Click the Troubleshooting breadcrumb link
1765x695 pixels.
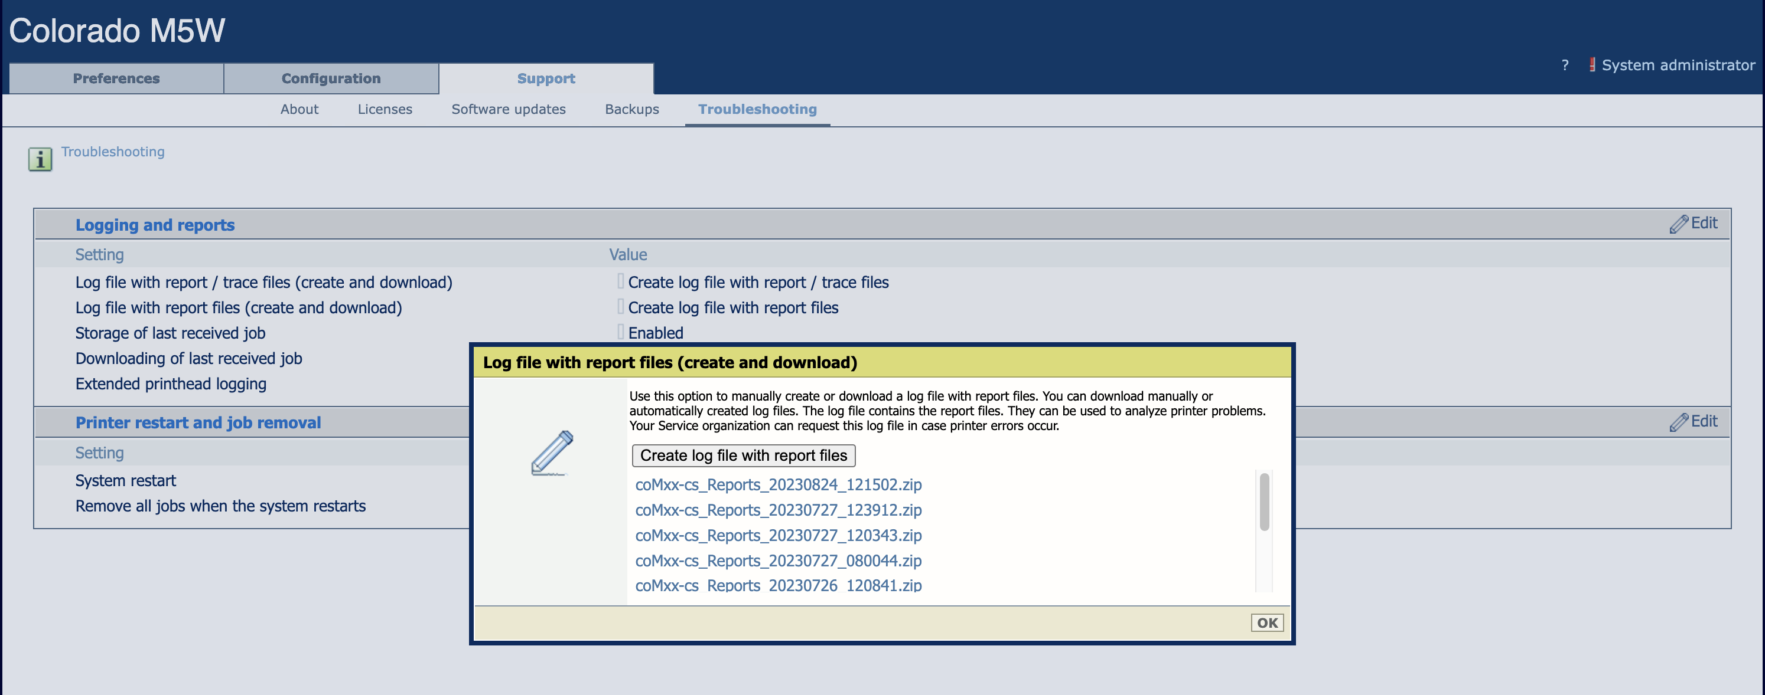[113, 152]
